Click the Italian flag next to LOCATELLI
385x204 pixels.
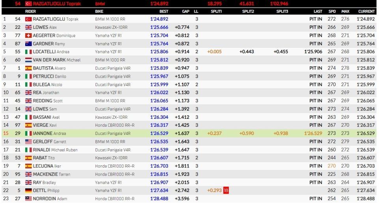[28, 52]
